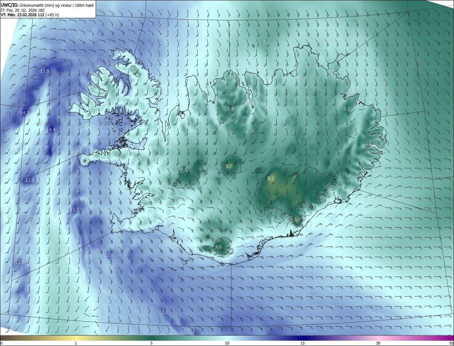
Task: Click the 12.7 value label on the map
Action: 103,62
